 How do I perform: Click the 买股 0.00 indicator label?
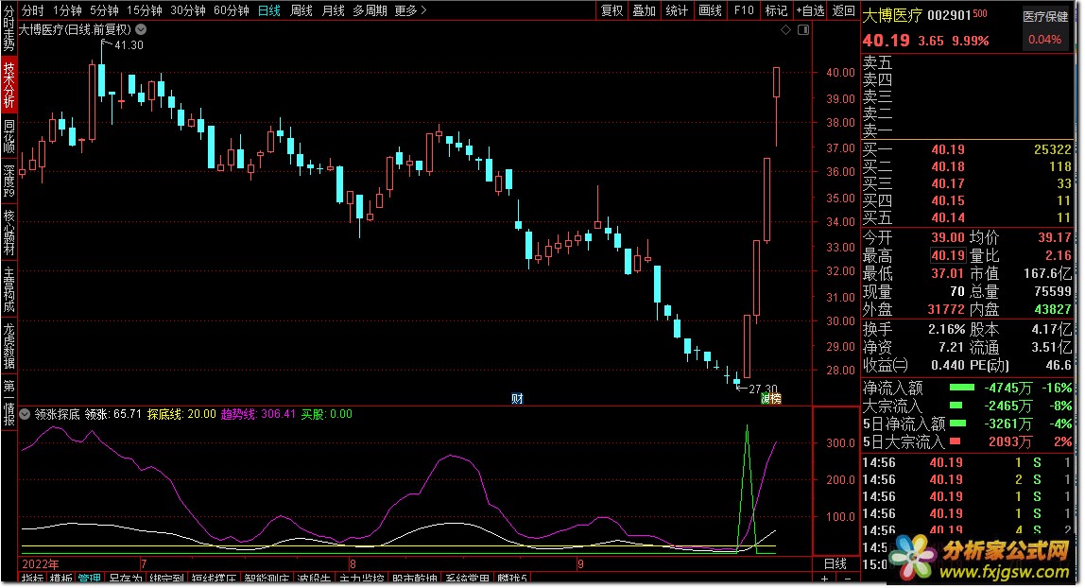[x=327, y=414]
